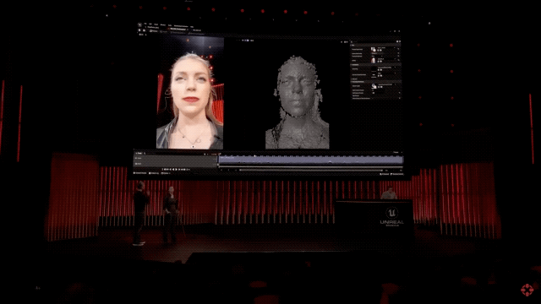
Task: Click the add Track button above the track list
Action: click(139, 153)
